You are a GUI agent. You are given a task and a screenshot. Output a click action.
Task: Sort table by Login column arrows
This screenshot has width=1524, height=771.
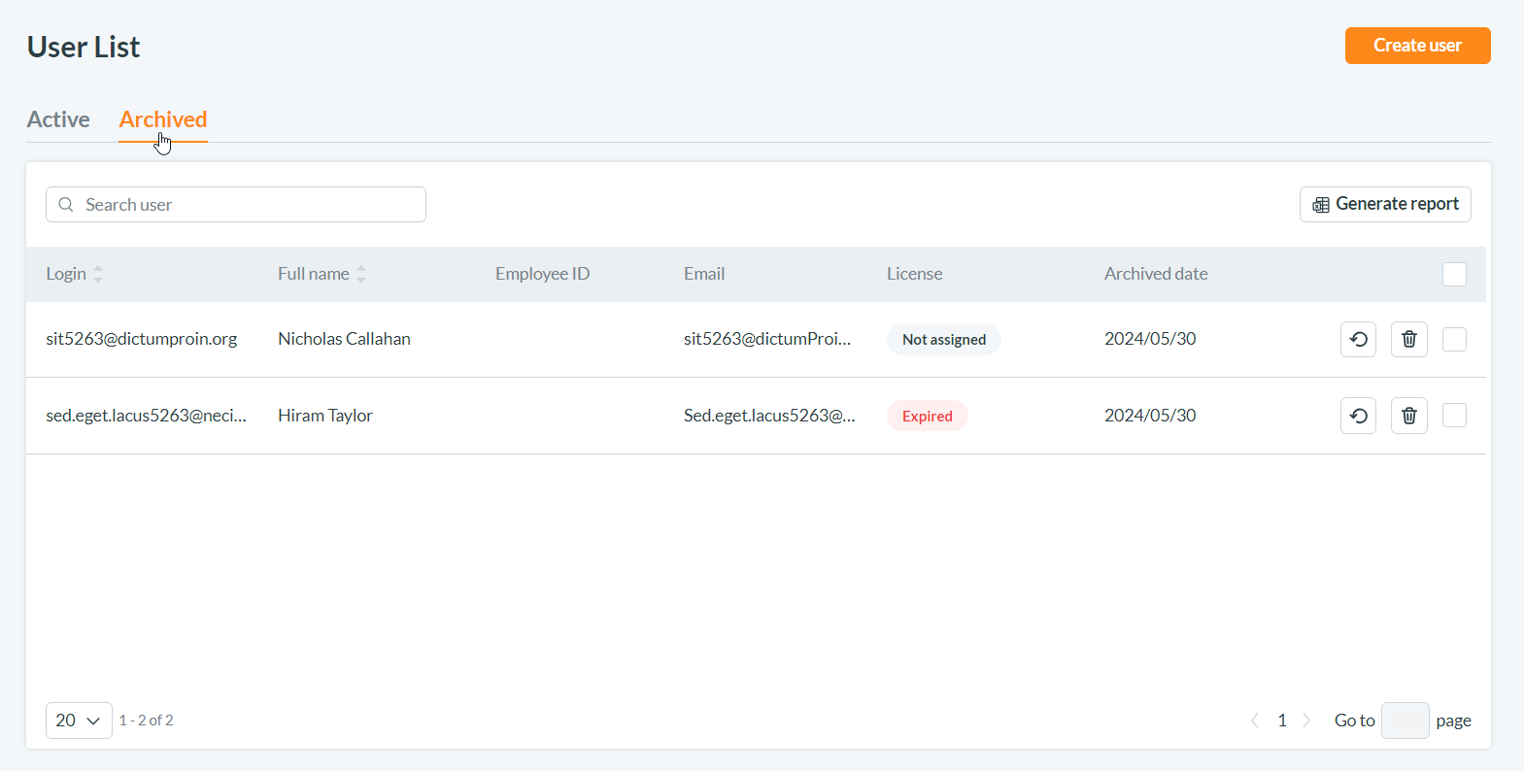(98, 274)
